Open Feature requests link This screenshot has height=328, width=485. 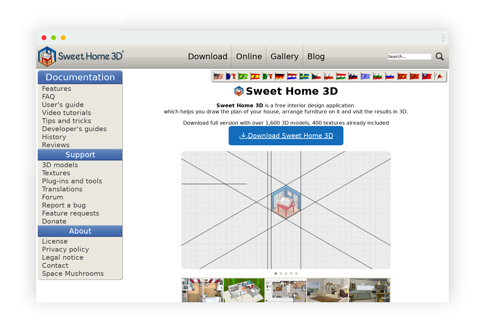point(71,213)
